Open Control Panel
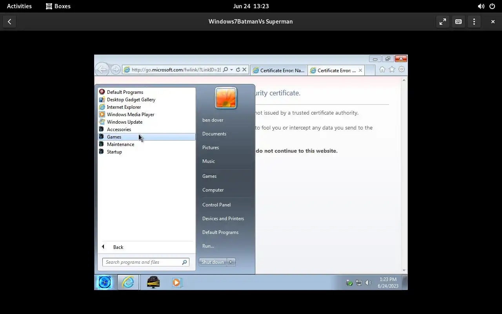Screen dimensions: 502x314 (216, 205)
